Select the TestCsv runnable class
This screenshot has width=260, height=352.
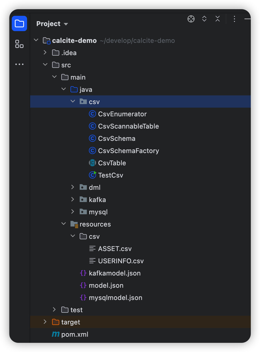click(110, 175)
